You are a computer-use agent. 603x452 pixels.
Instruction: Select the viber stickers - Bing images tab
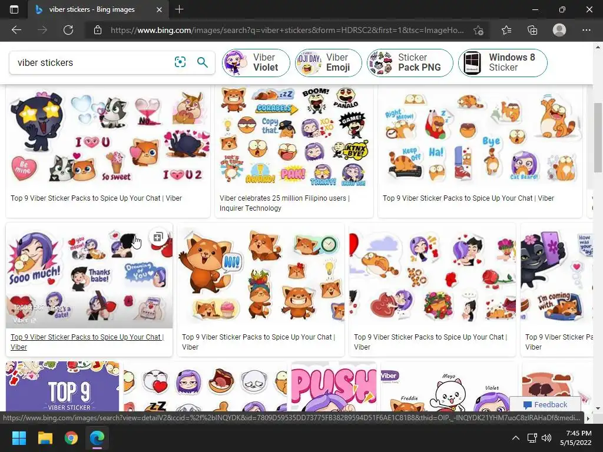coord(99,9)
